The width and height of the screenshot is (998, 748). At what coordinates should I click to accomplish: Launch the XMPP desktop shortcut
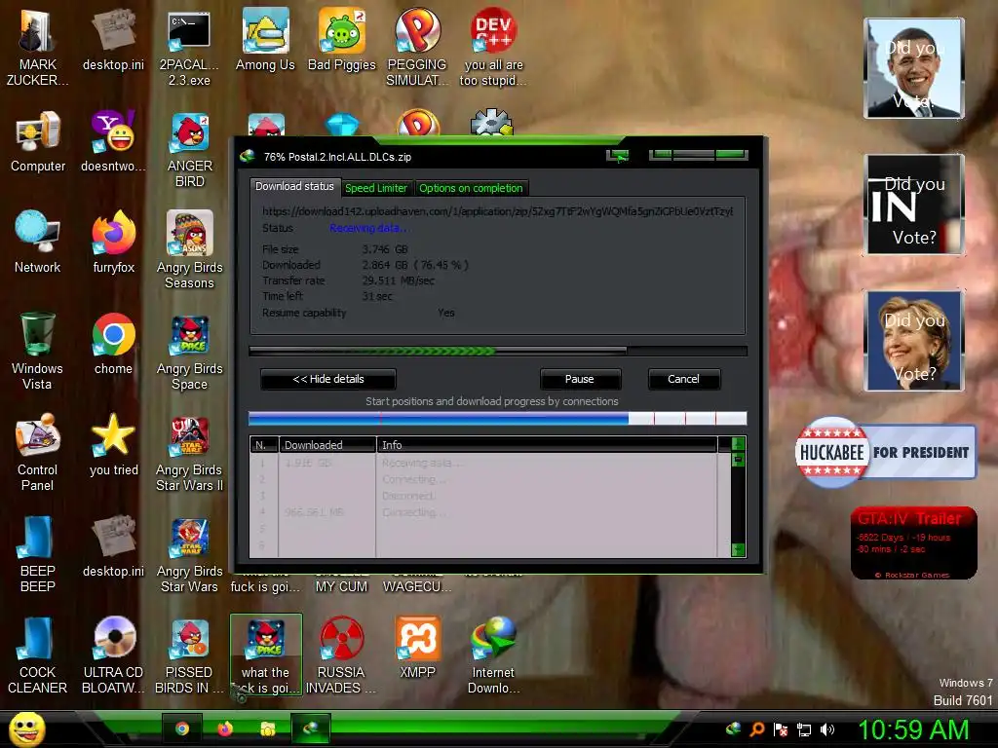[x=417, y=648]
